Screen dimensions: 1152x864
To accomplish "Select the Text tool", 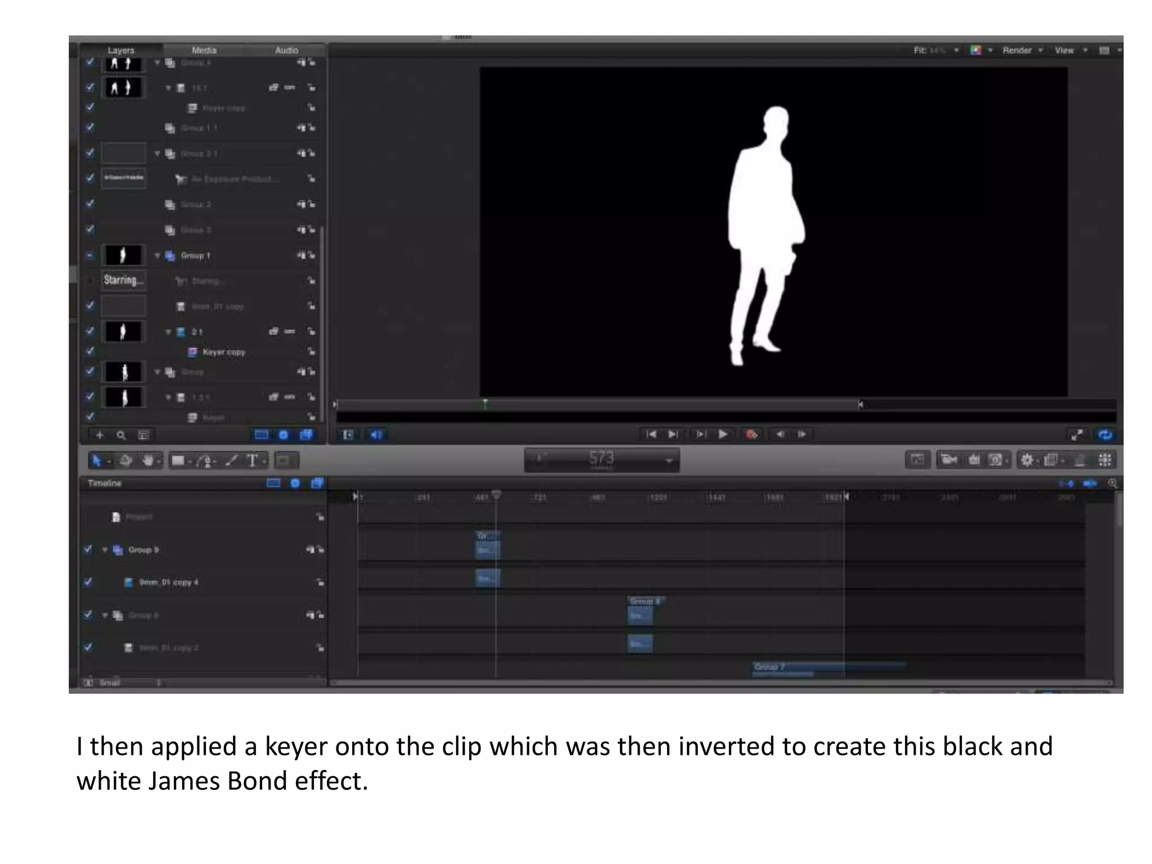I will coord(253,461).
